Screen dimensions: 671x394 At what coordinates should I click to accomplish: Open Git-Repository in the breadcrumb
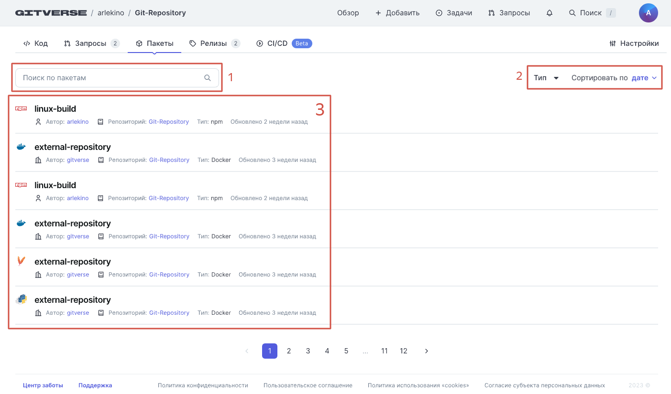[x=160, y=13]
